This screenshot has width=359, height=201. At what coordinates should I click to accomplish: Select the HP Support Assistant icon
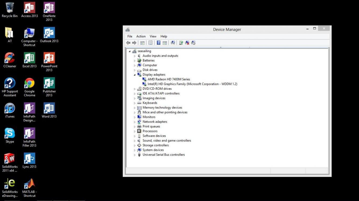[x=10, y=87]
